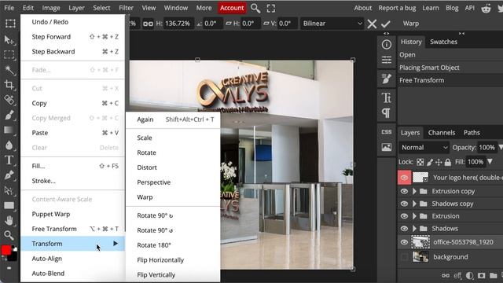Switch to the Channels tab

(x=442, y=133)
